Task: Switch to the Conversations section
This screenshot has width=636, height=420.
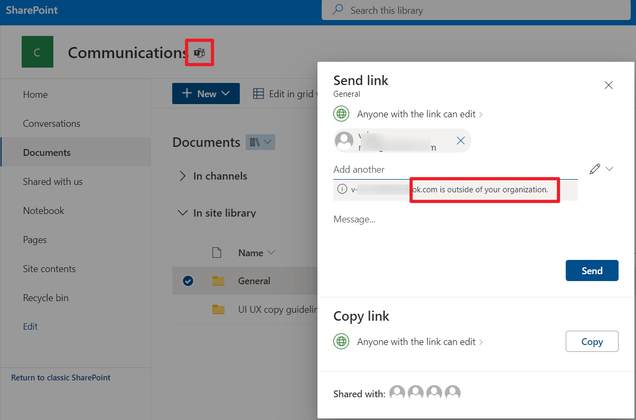Action: pos(51,123)
